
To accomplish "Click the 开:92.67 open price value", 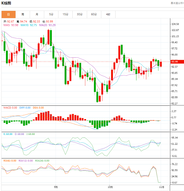I will [9, 21].
